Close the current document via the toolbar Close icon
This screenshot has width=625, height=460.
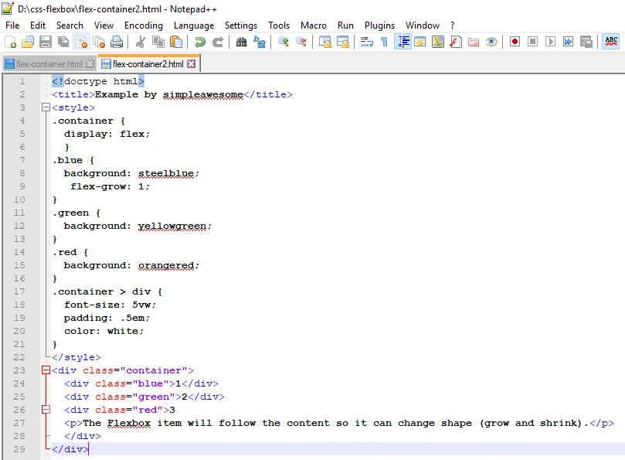(x=81, y=42)
